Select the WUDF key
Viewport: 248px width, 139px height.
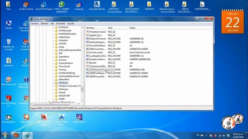(x=62, y=99)
